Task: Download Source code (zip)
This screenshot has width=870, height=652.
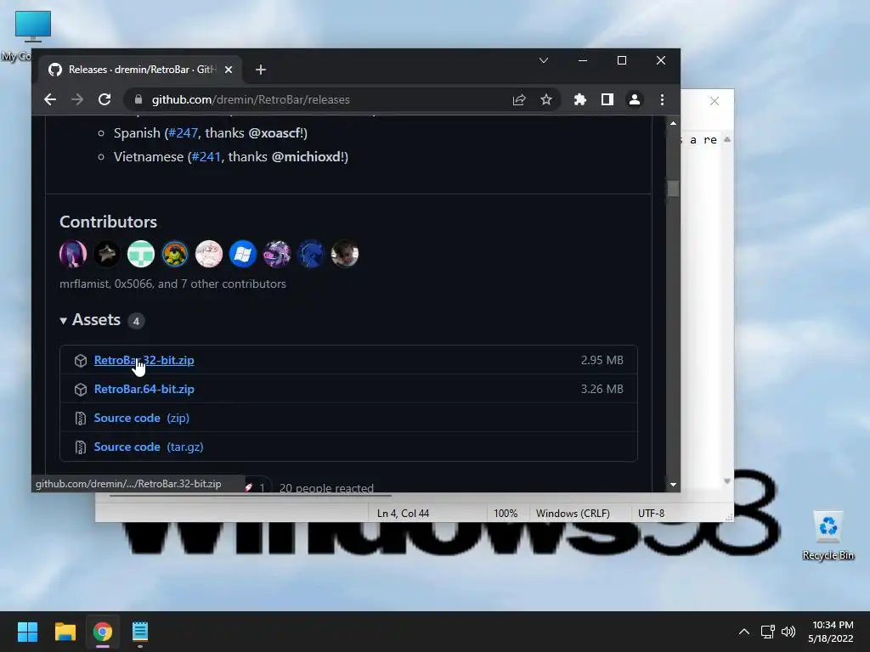Action: [x=142, y=418]
